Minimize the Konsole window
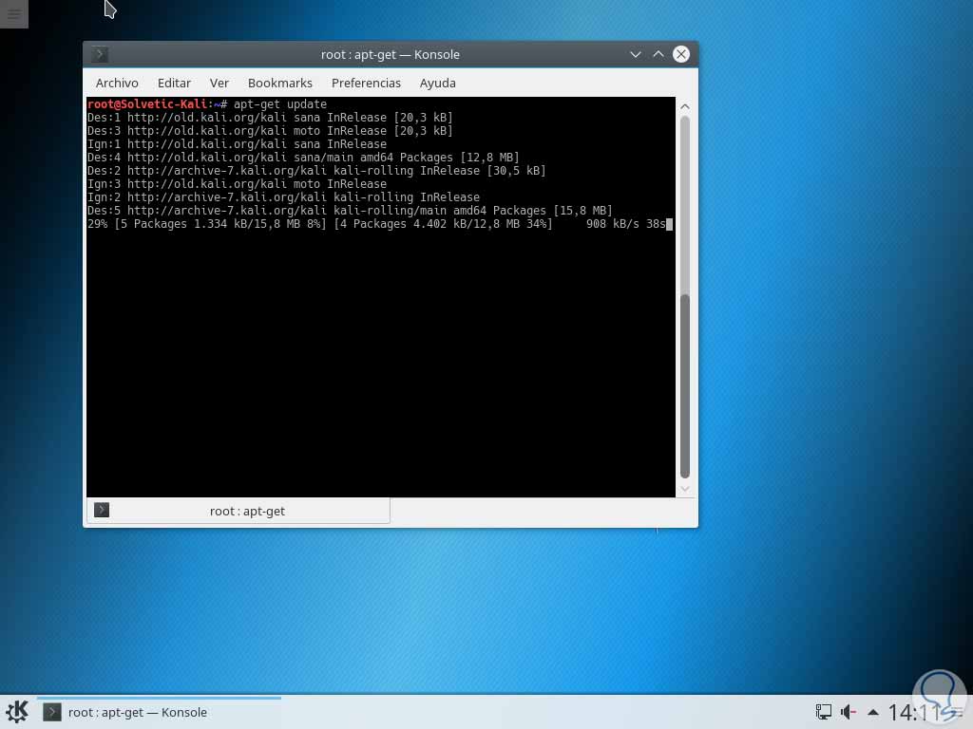 pos(636,54)
